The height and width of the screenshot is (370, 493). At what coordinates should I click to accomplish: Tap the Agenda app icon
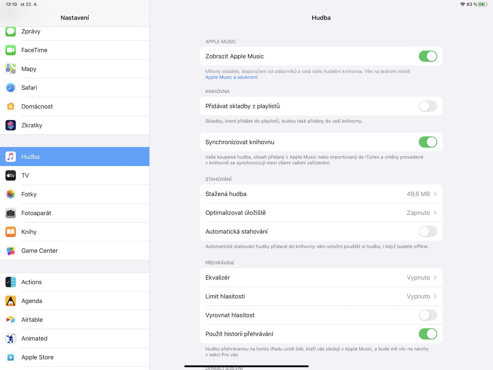pyautogui.click(x=11, y=301)
